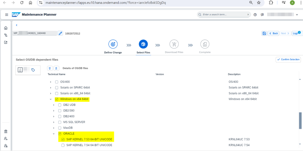303x151 pixels.
Task: Click in the Enter a search term field
Action: [224, 15]
